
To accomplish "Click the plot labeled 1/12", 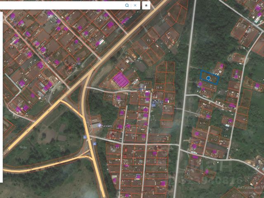I will click(207, 106).
